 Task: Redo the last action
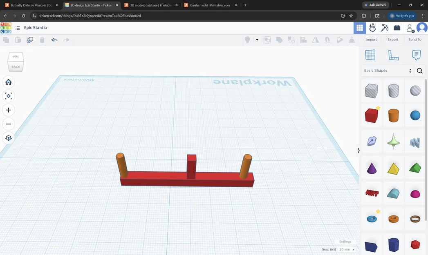66,40
